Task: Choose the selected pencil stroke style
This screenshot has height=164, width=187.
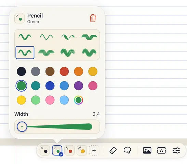Action: pos(25,53)
